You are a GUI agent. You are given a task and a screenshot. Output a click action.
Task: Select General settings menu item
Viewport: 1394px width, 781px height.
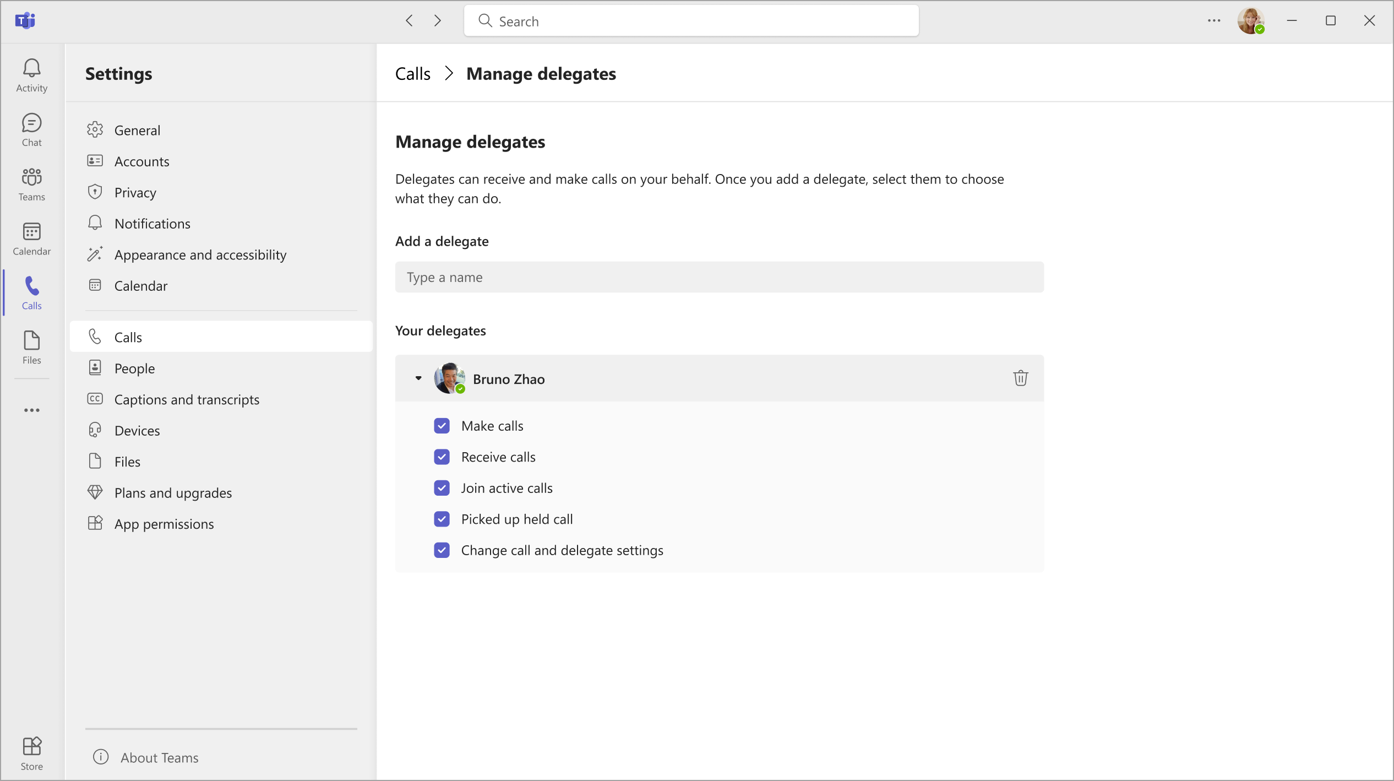[138, 129]
